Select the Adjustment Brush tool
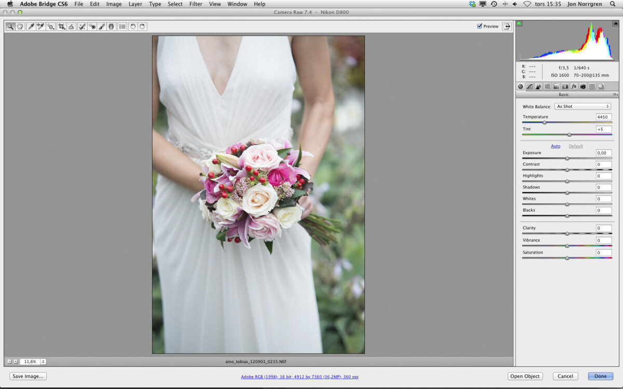 click(102, 26)
